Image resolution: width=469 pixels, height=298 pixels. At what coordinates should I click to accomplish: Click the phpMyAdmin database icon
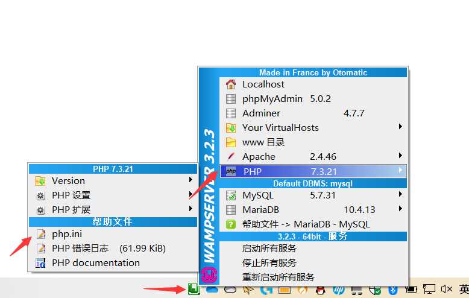point(231,99)
